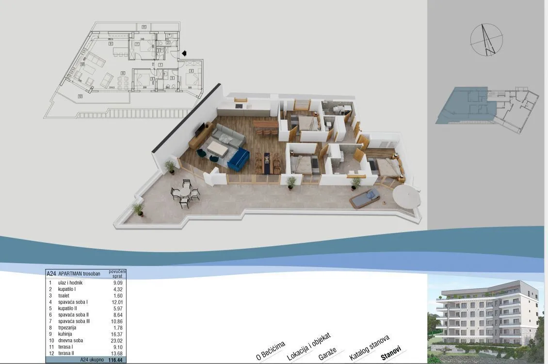Select the 'spavaća soba I' table row
The width and height of the screenshot is (548, 364).
86,302
